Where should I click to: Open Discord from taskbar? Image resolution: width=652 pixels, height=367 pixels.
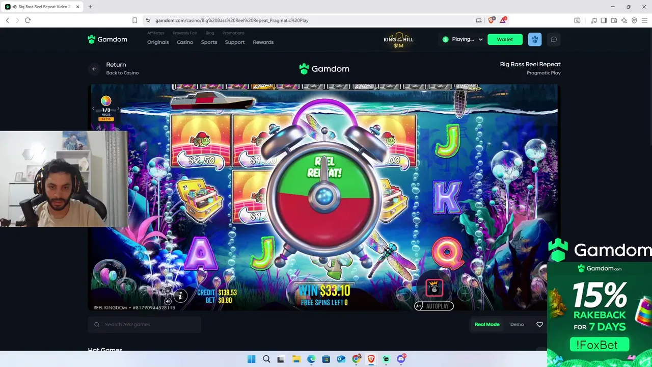(x=401, y=359)
